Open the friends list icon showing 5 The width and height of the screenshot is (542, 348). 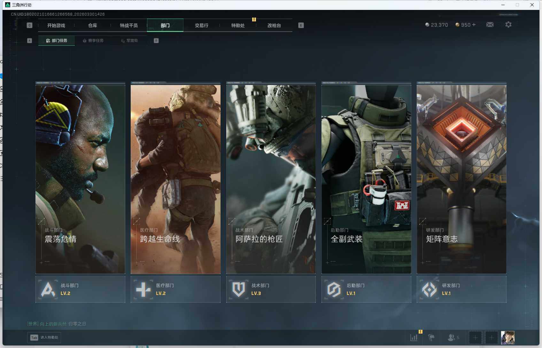pos(453,337)
